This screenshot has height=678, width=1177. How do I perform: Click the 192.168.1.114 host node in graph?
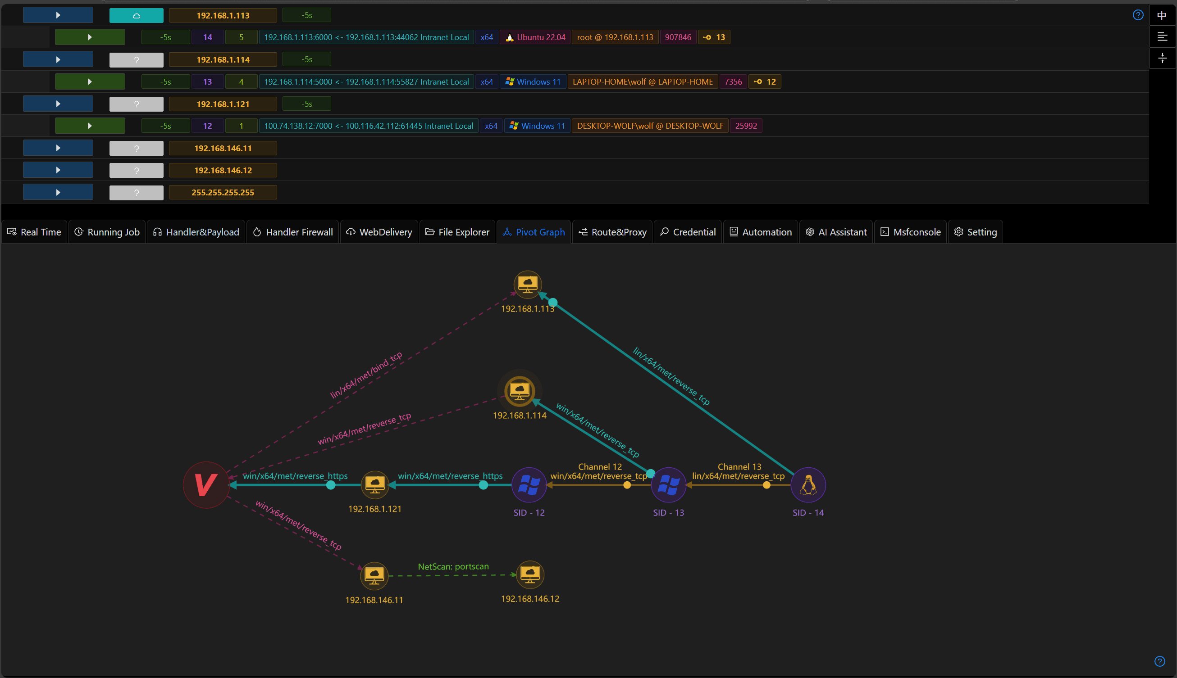[x=520, y=391]
